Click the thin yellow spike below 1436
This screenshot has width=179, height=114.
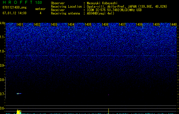coord(108,111)
